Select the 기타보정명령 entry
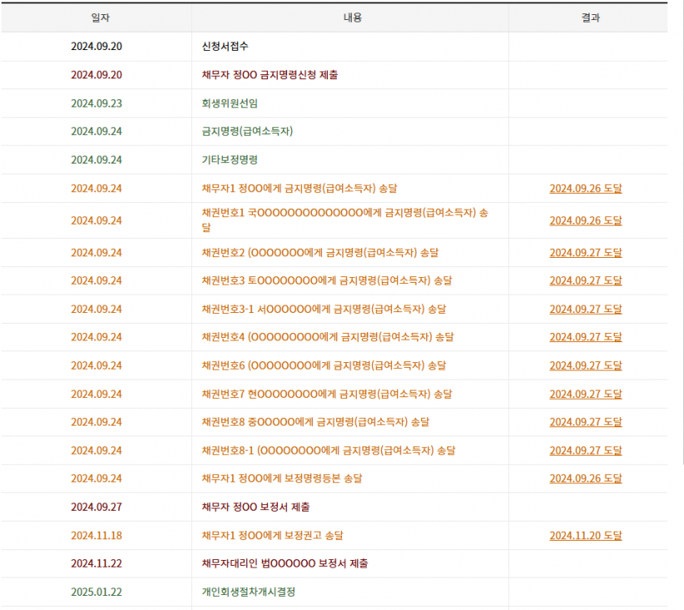This screenshot has width=684, height=610. point(229,160)
